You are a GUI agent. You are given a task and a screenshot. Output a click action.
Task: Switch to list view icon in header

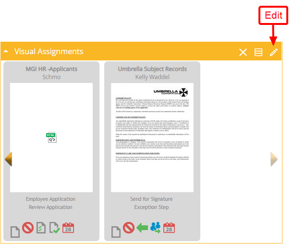coord(258,52)
